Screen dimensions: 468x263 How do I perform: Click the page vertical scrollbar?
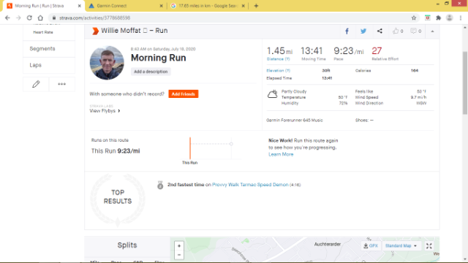tap(465, 83)
